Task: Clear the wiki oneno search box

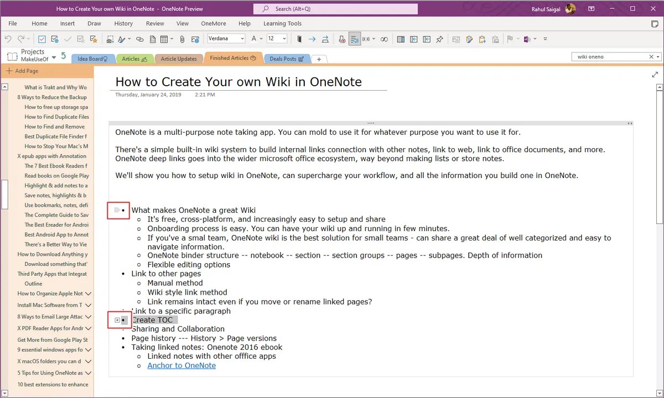Action: pyautogui.click(x=651, y=56)
